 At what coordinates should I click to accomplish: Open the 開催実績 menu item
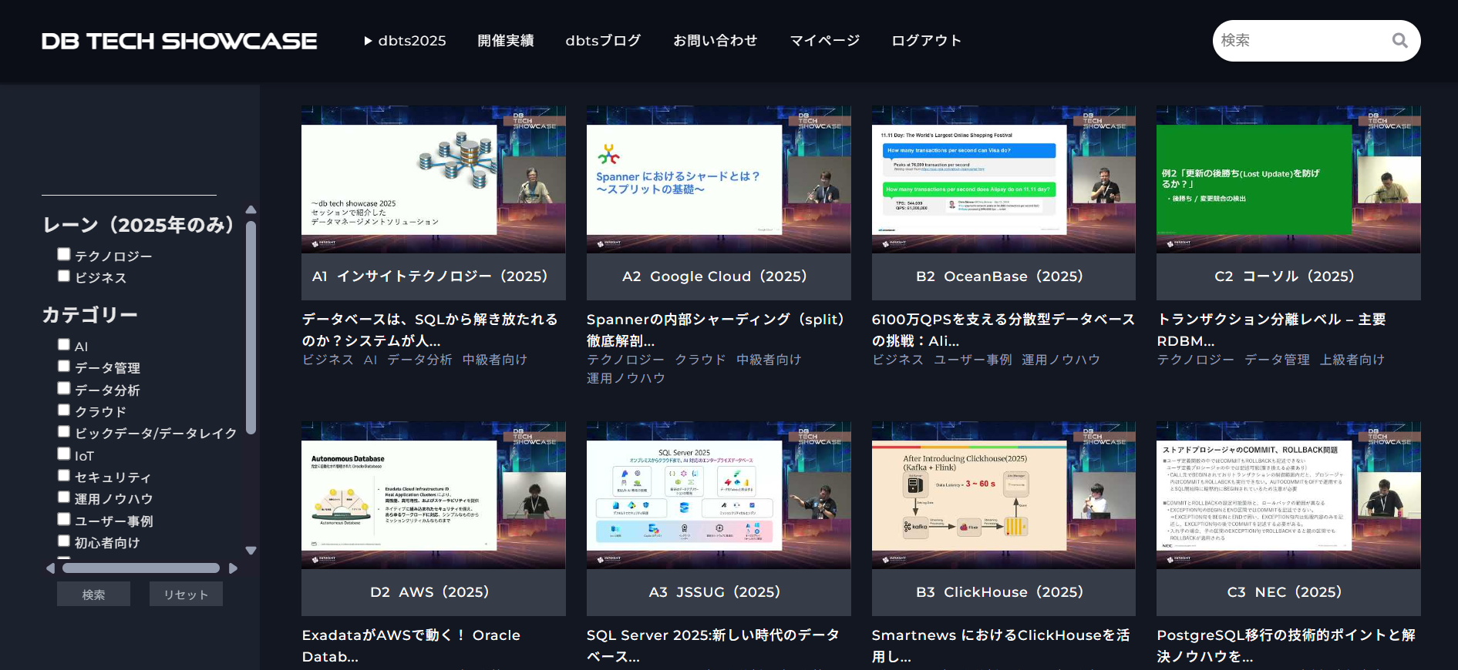505,41
